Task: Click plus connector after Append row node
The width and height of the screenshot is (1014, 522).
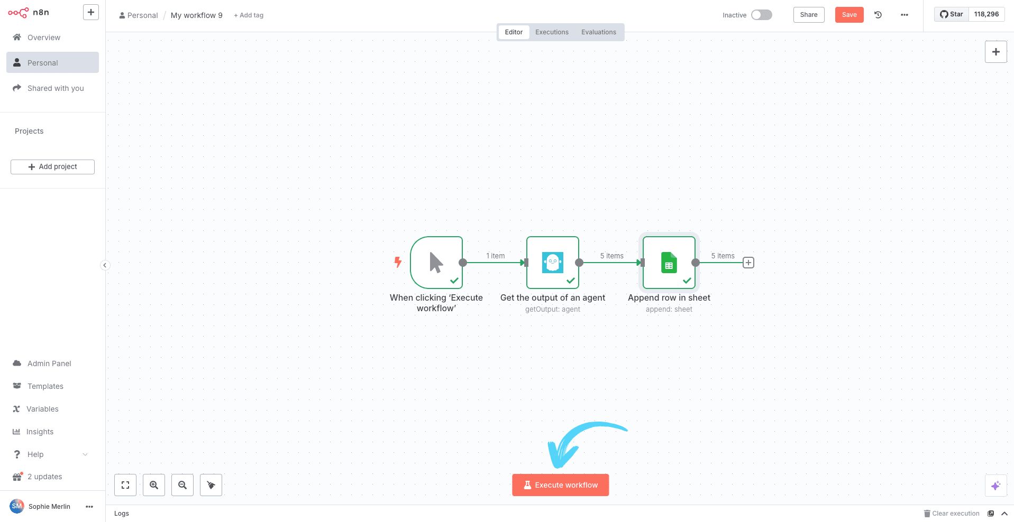Action: point(748,263)
